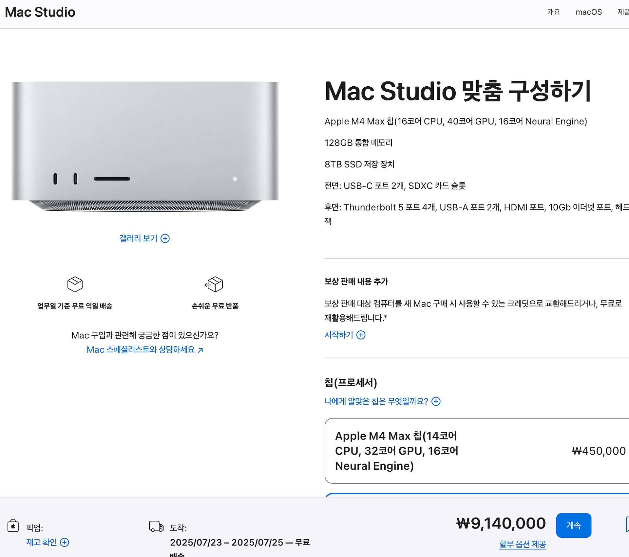Click the free next-day delivery box icon
Viewport: 629px width, 557px height.
pyautogui.click(x=75, y=284)
